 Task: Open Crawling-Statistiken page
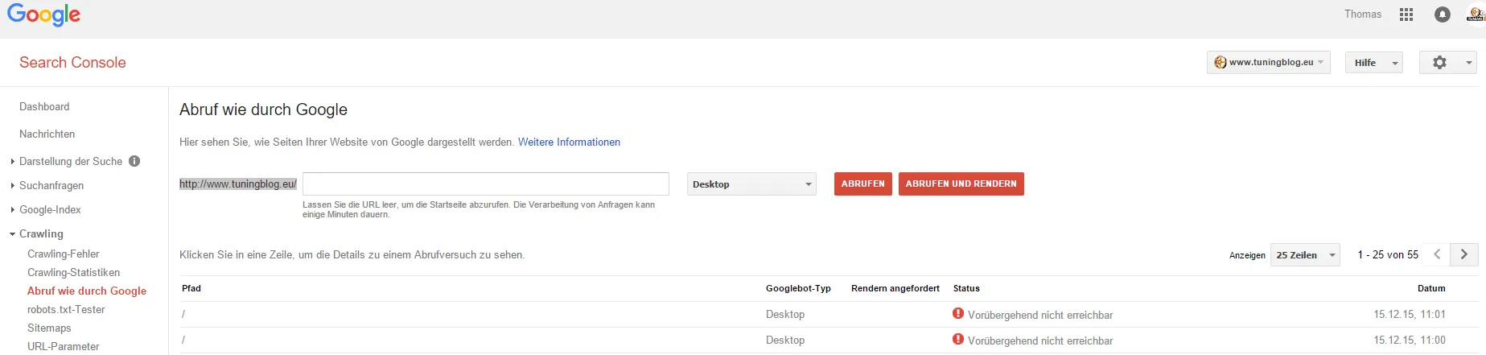tap(73, 272)
